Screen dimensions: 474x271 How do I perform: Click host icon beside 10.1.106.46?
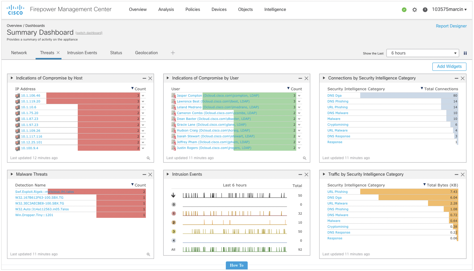pyautogui.click(x=17, y=96)
